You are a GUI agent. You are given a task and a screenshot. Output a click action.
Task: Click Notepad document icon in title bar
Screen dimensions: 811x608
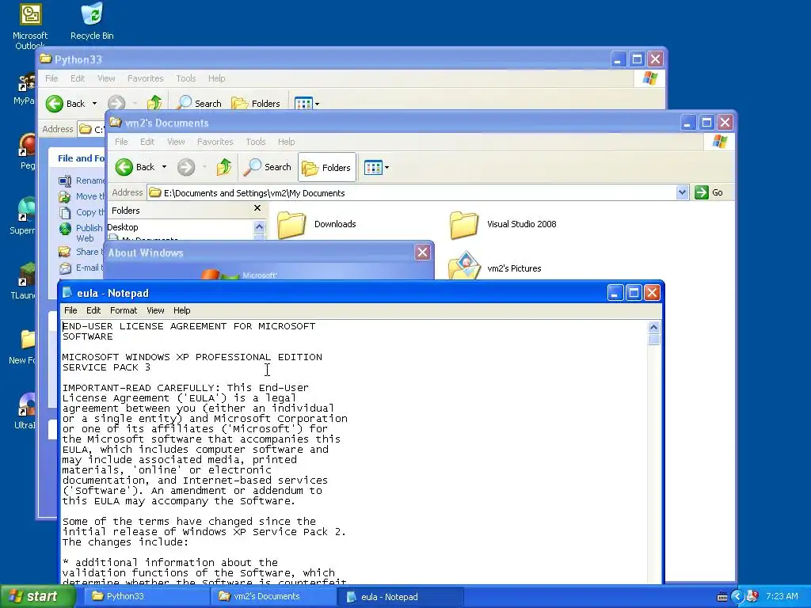point(67,293)
